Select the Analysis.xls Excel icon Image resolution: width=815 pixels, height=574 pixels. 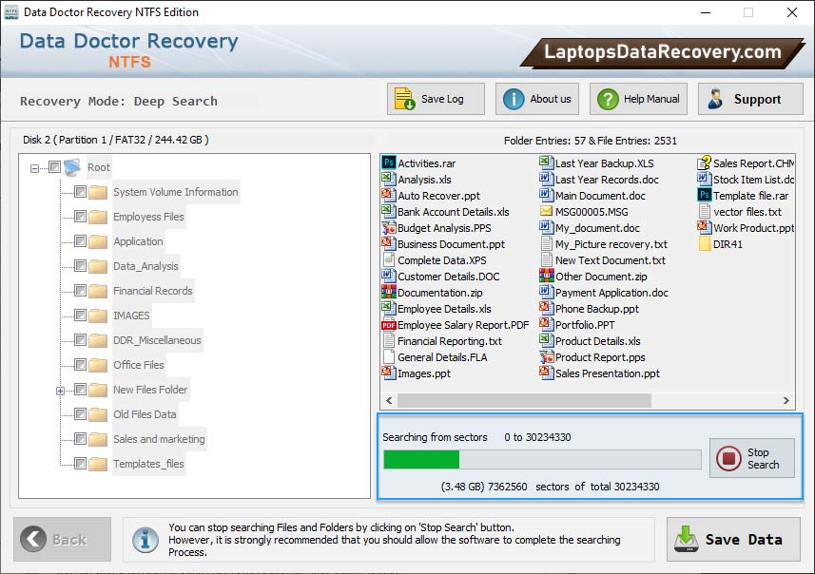pyautogui.click(x=388, y=179)
